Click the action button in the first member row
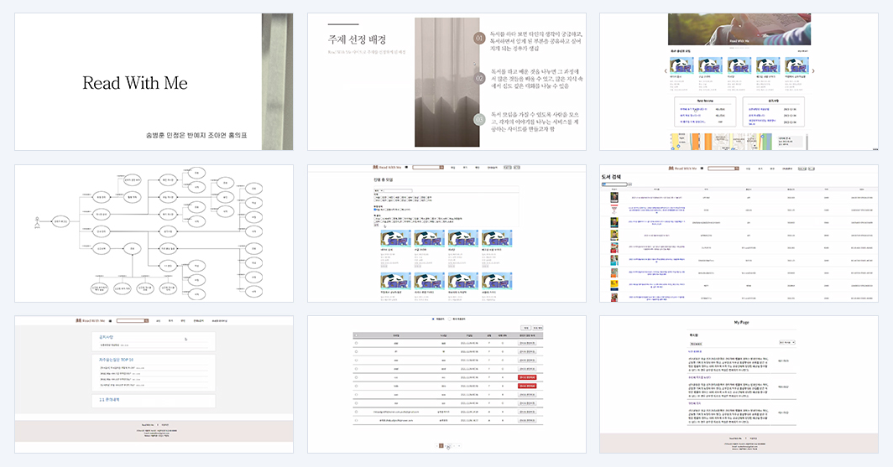 [527, 343]
